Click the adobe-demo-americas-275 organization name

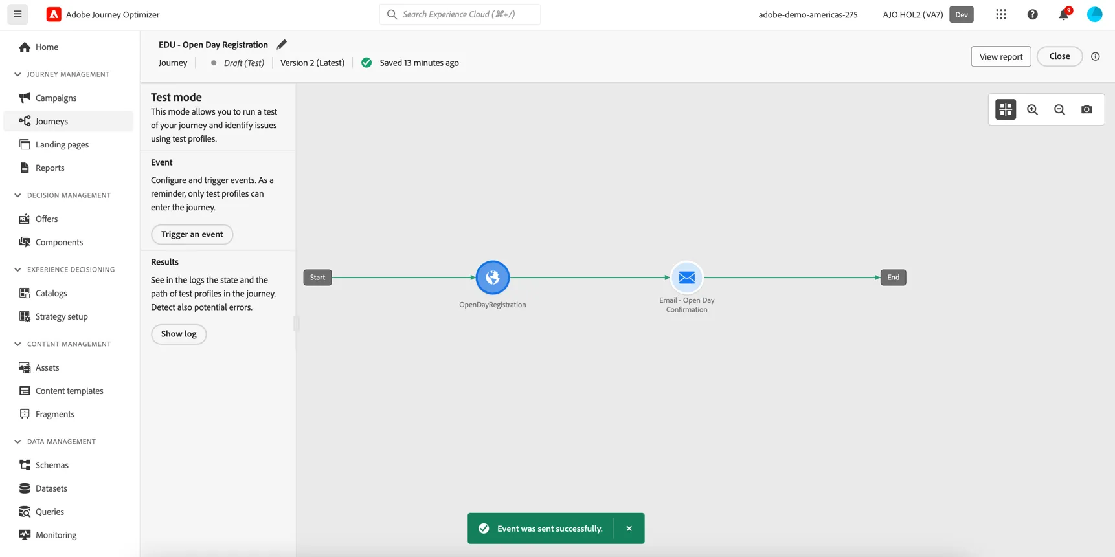(807, 14)
